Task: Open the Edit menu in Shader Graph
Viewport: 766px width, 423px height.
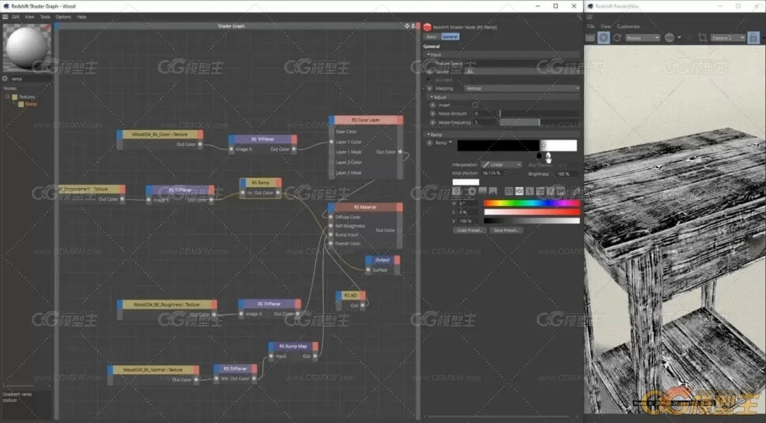Action: tap(16, 17)
